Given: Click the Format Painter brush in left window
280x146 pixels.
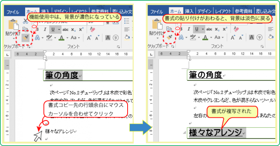Looking at the screenshot, I should coord(26,38).
